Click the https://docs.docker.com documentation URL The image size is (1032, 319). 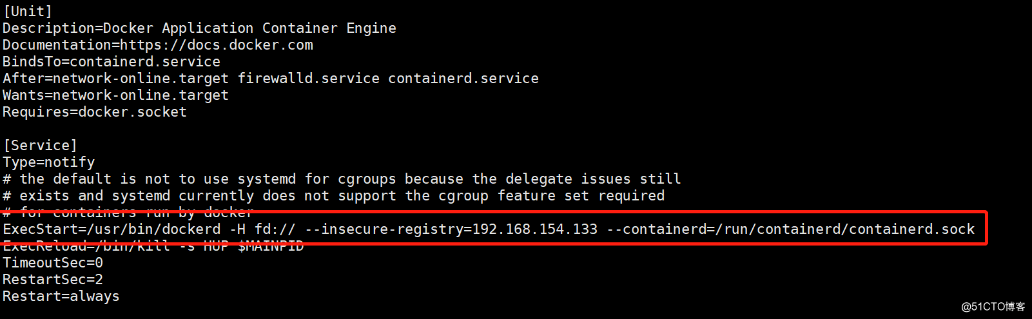[217, 44]
